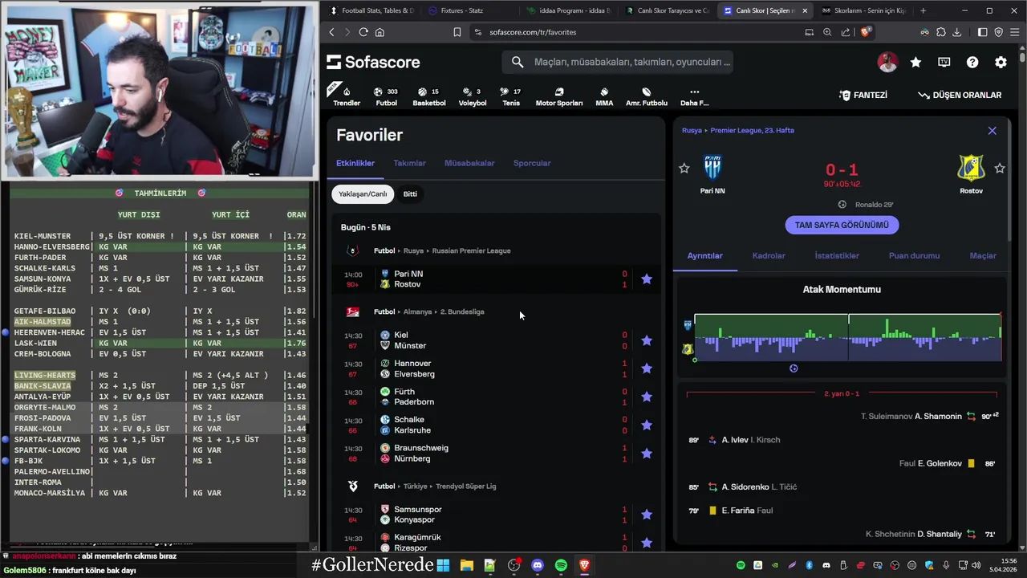This screenshot has height=578, width=1027.
Task: Switch to Müsabakalar tab
Action: (469, 163)
